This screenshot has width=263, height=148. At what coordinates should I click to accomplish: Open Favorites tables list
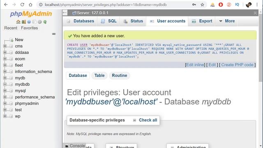pos(29,28)
